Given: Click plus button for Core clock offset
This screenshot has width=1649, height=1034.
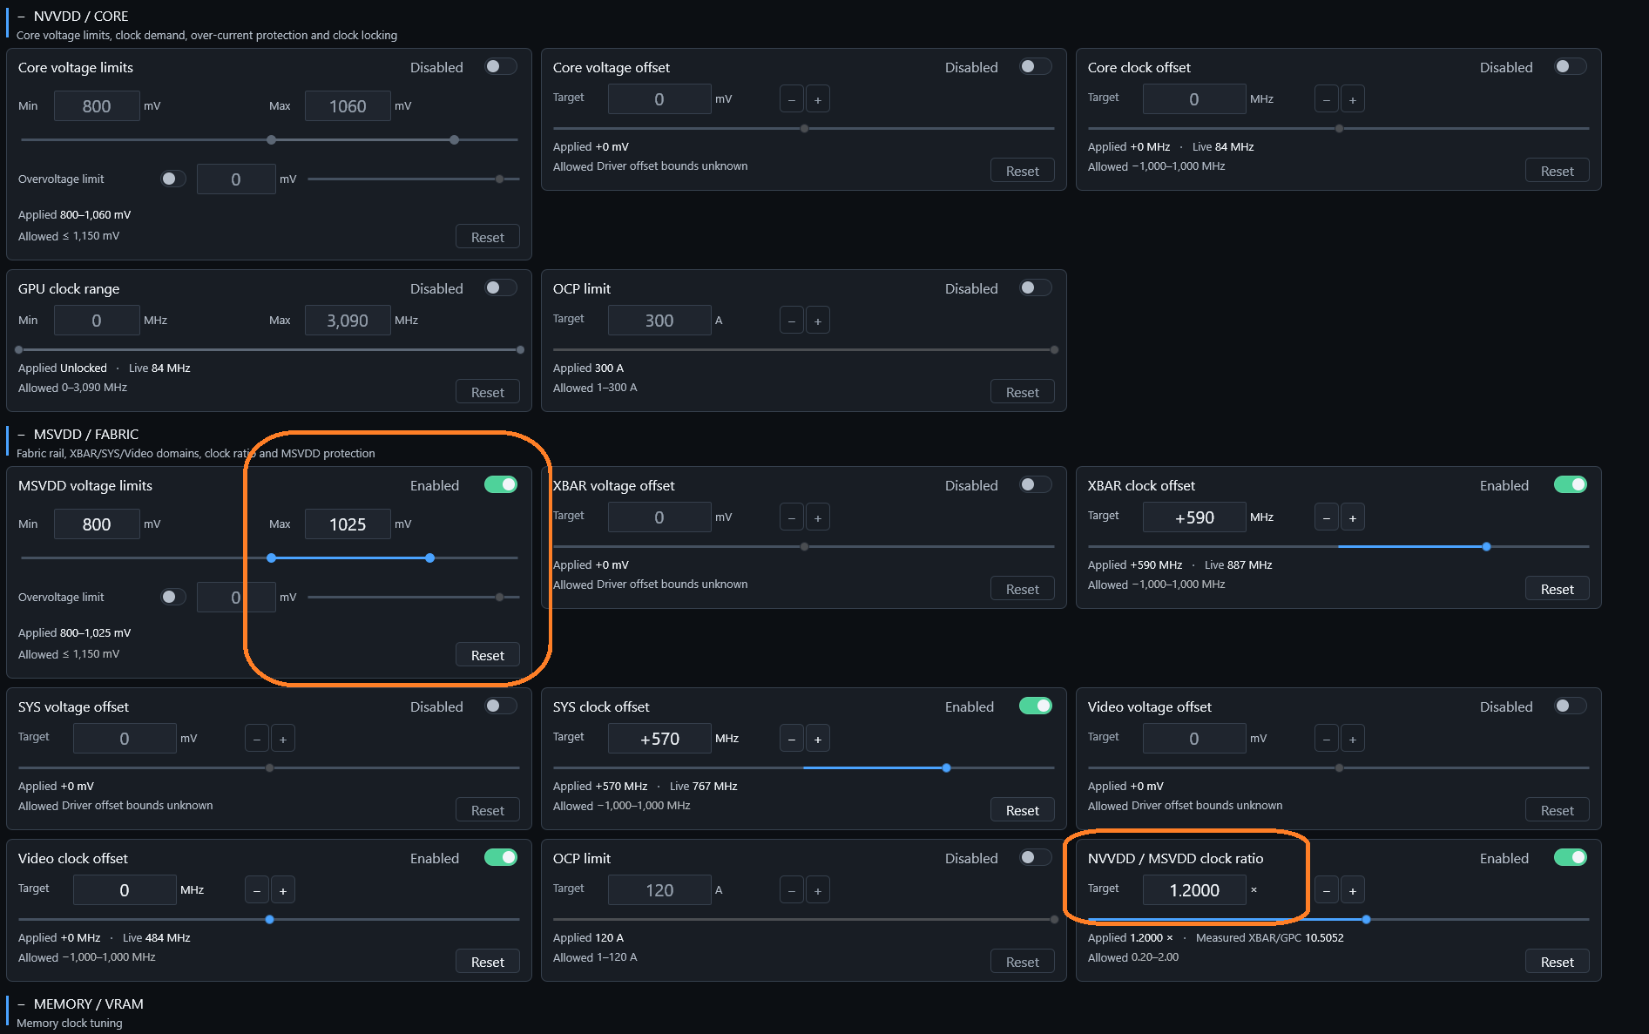Looking at the screenshot, I should click(x=1352, y=99).
